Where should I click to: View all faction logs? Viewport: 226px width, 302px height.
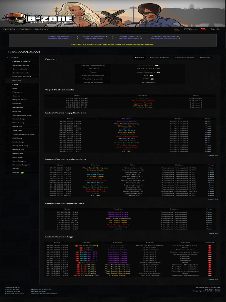click(213, 280)
